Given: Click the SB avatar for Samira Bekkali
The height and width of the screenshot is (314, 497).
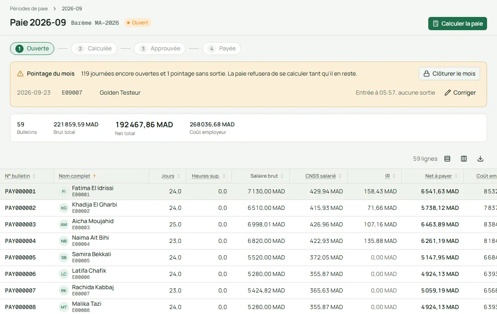Looking at the screenshot, I should [x=64, y=257].
